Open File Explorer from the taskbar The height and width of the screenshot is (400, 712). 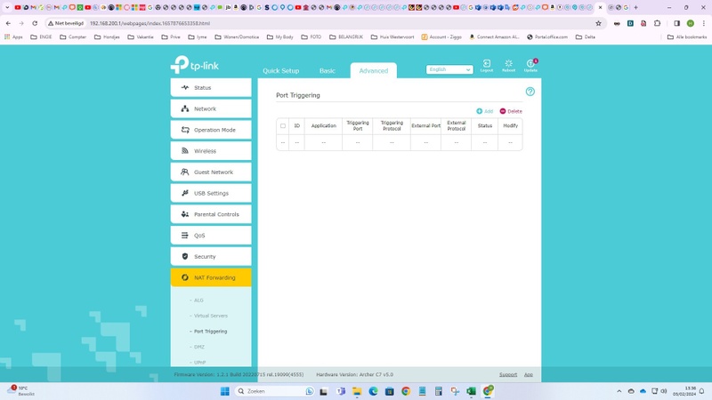(357, 391)
